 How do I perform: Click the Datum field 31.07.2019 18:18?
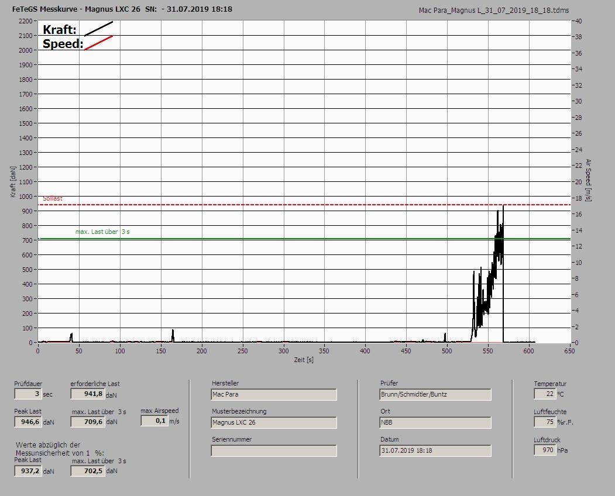pos(435,450)
